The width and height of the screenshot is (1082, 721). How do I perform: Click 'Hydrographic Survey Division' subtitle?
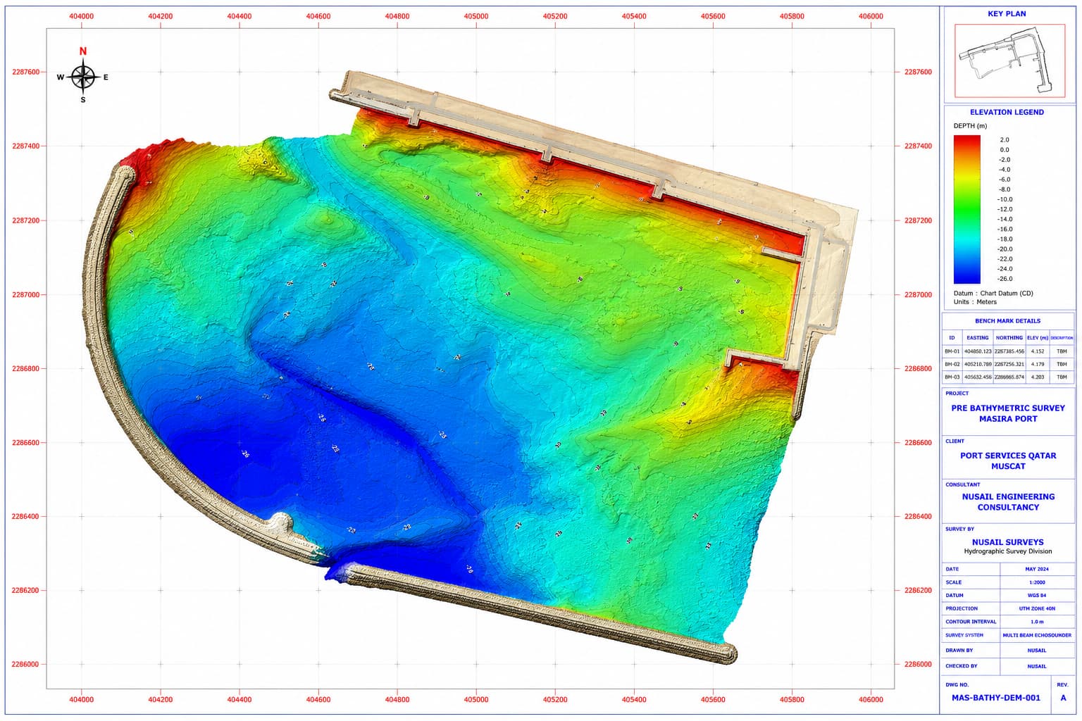pos(1008,551)
